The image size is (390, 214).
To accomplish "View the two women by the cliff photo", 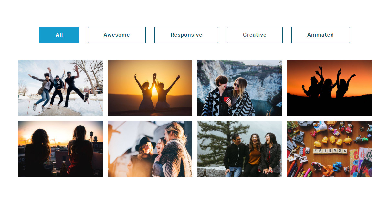I will point(240,88).
